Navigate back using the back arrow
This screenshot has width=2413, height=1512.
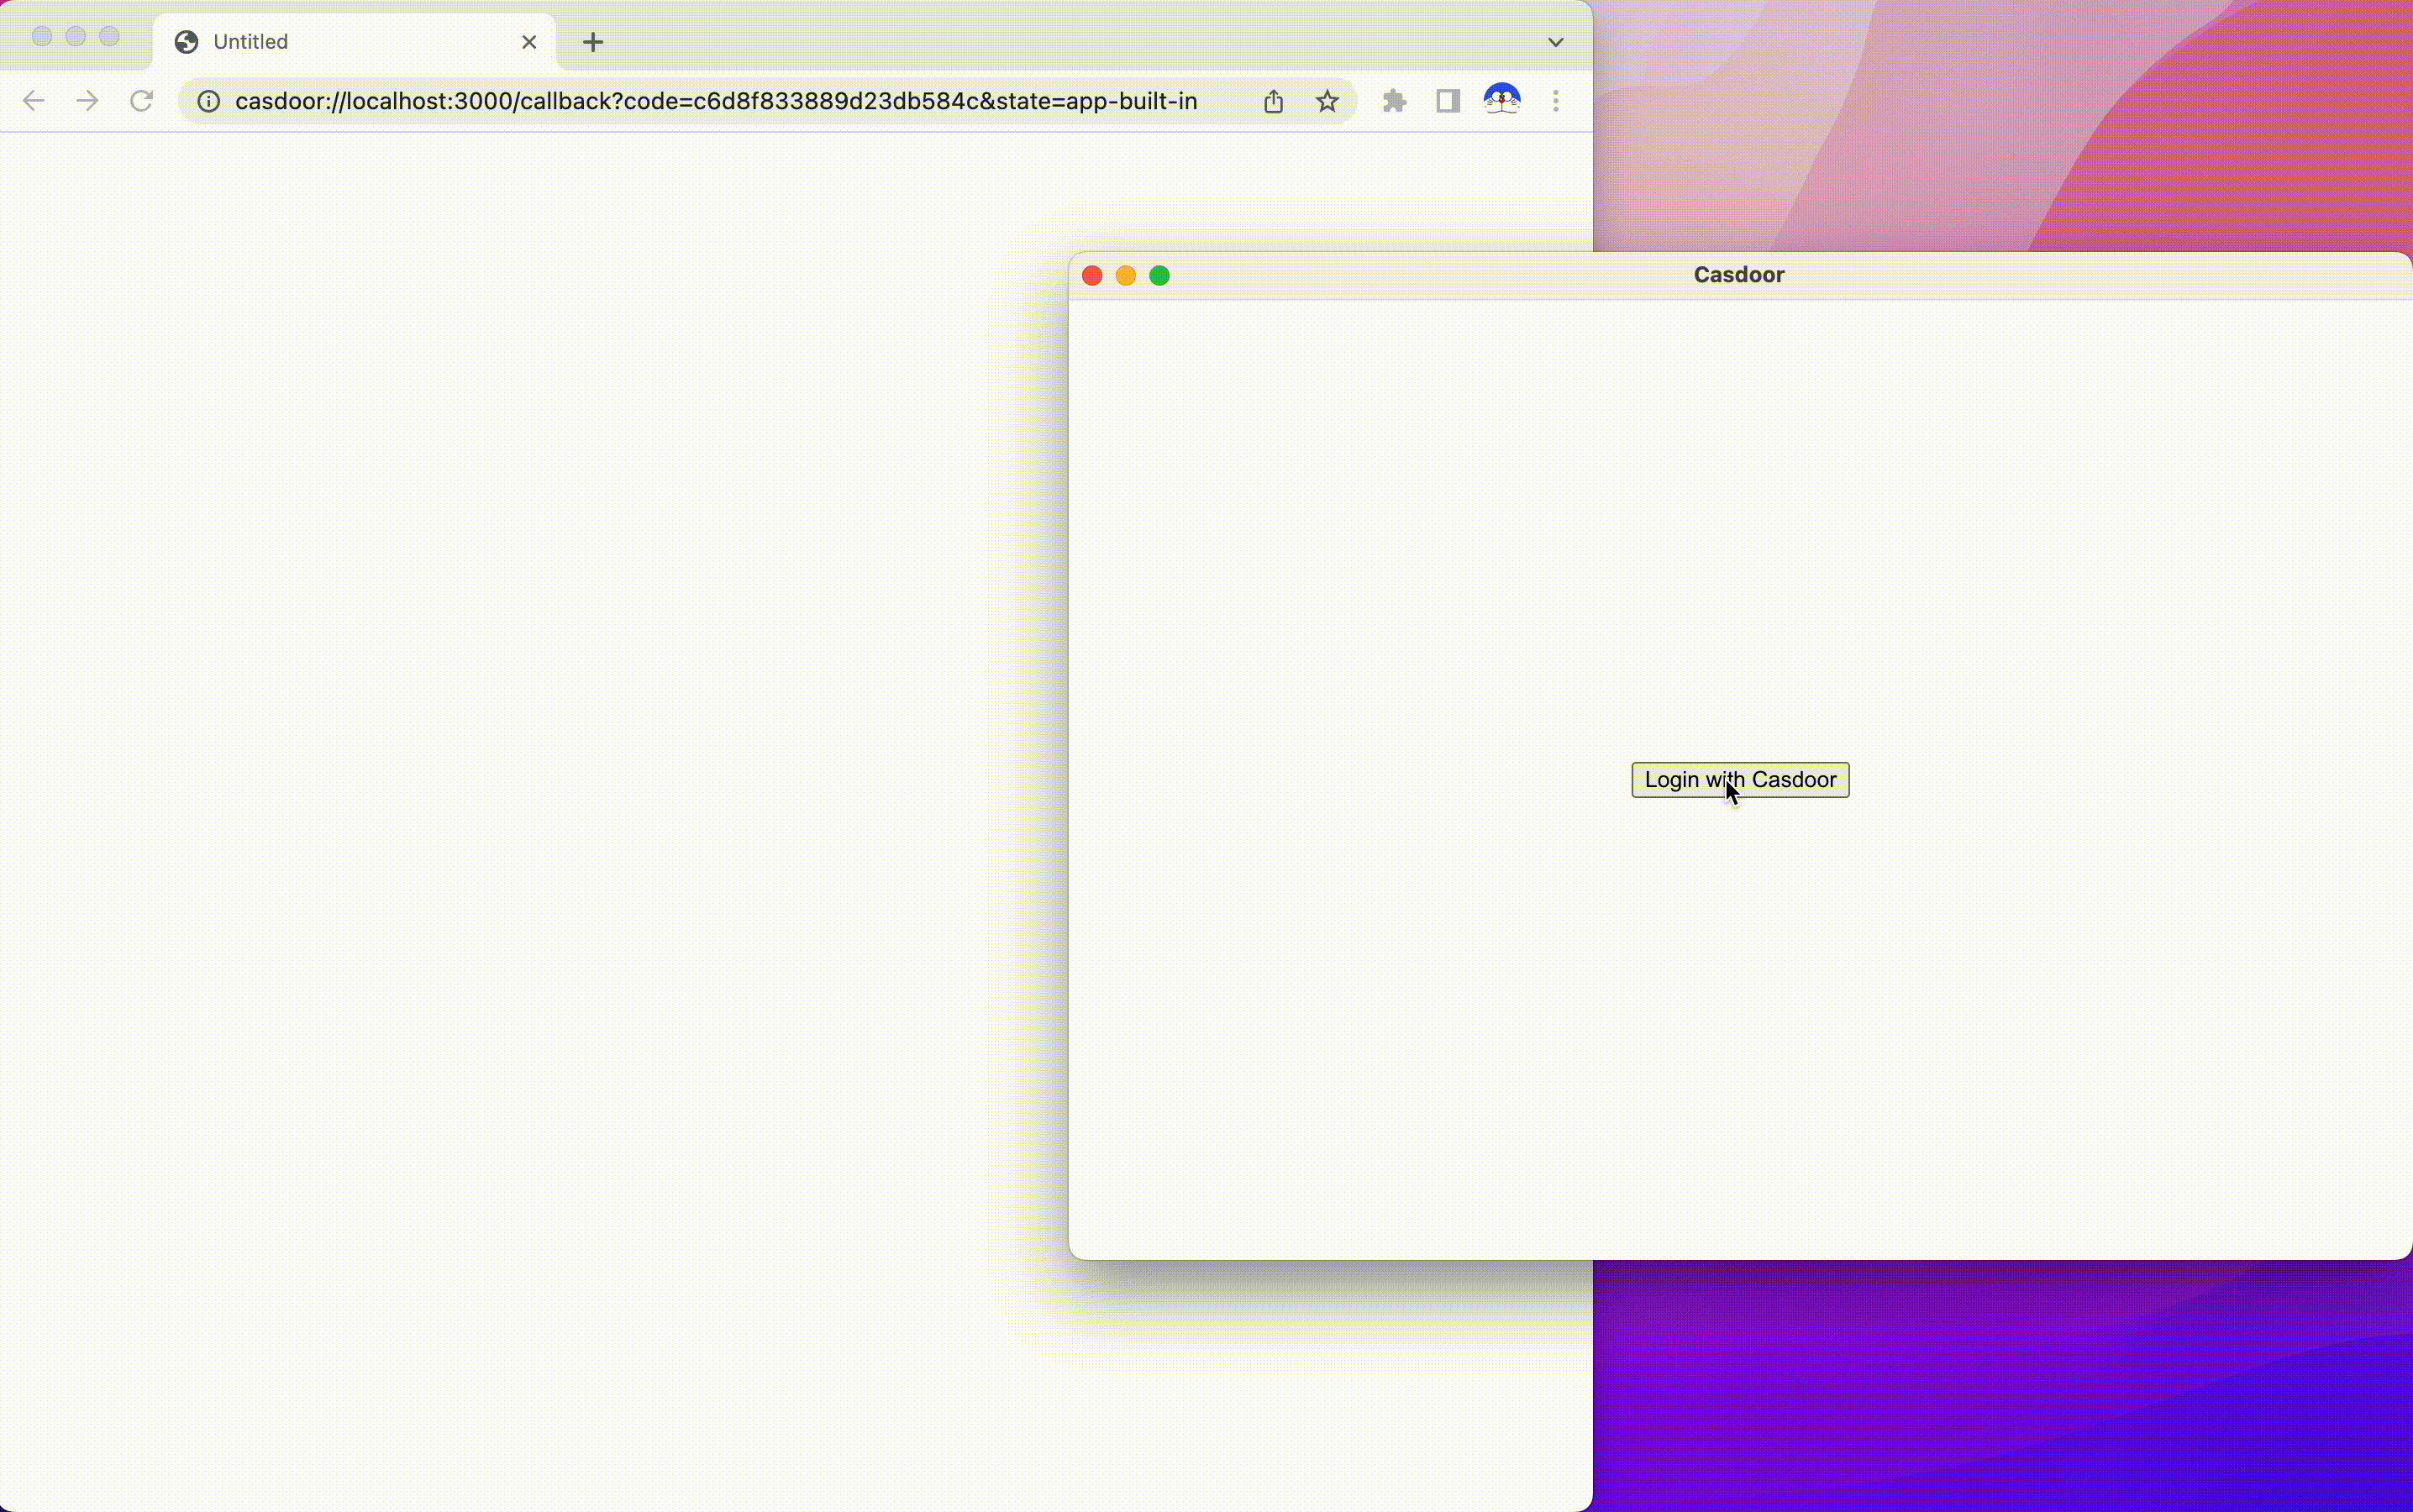pos(33,100)
